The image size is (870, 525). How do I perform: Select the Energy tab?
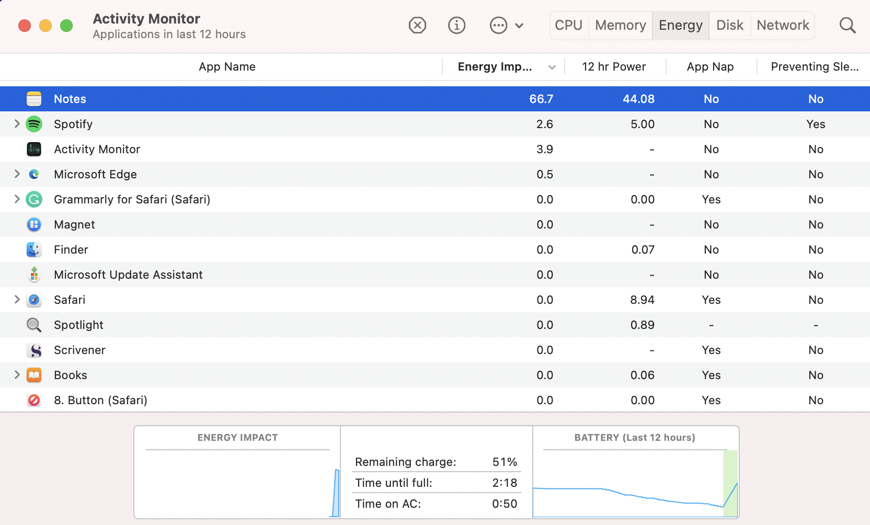tap(681, 25)
